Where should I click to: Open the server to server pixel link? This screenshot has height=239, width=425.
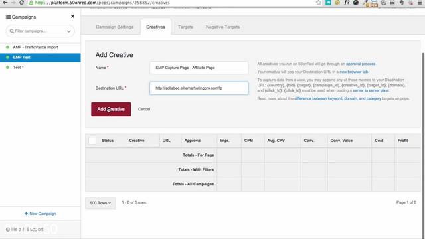[x=371, y=90]
